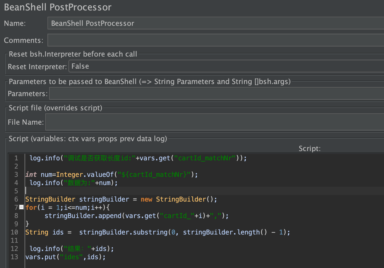Collapse the for loop fold on line 7
The height and width of the screenshot is (268, 384).
(x=21, y=207)
